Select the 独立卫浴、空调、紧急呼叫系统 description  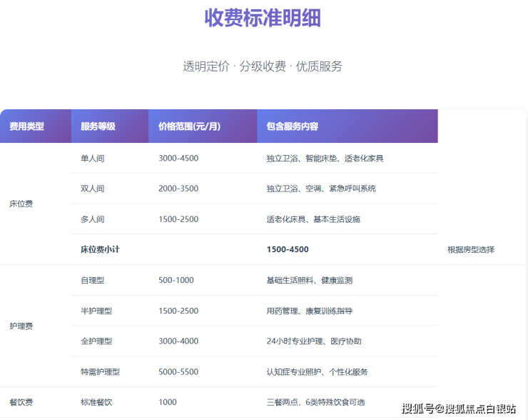321,189
